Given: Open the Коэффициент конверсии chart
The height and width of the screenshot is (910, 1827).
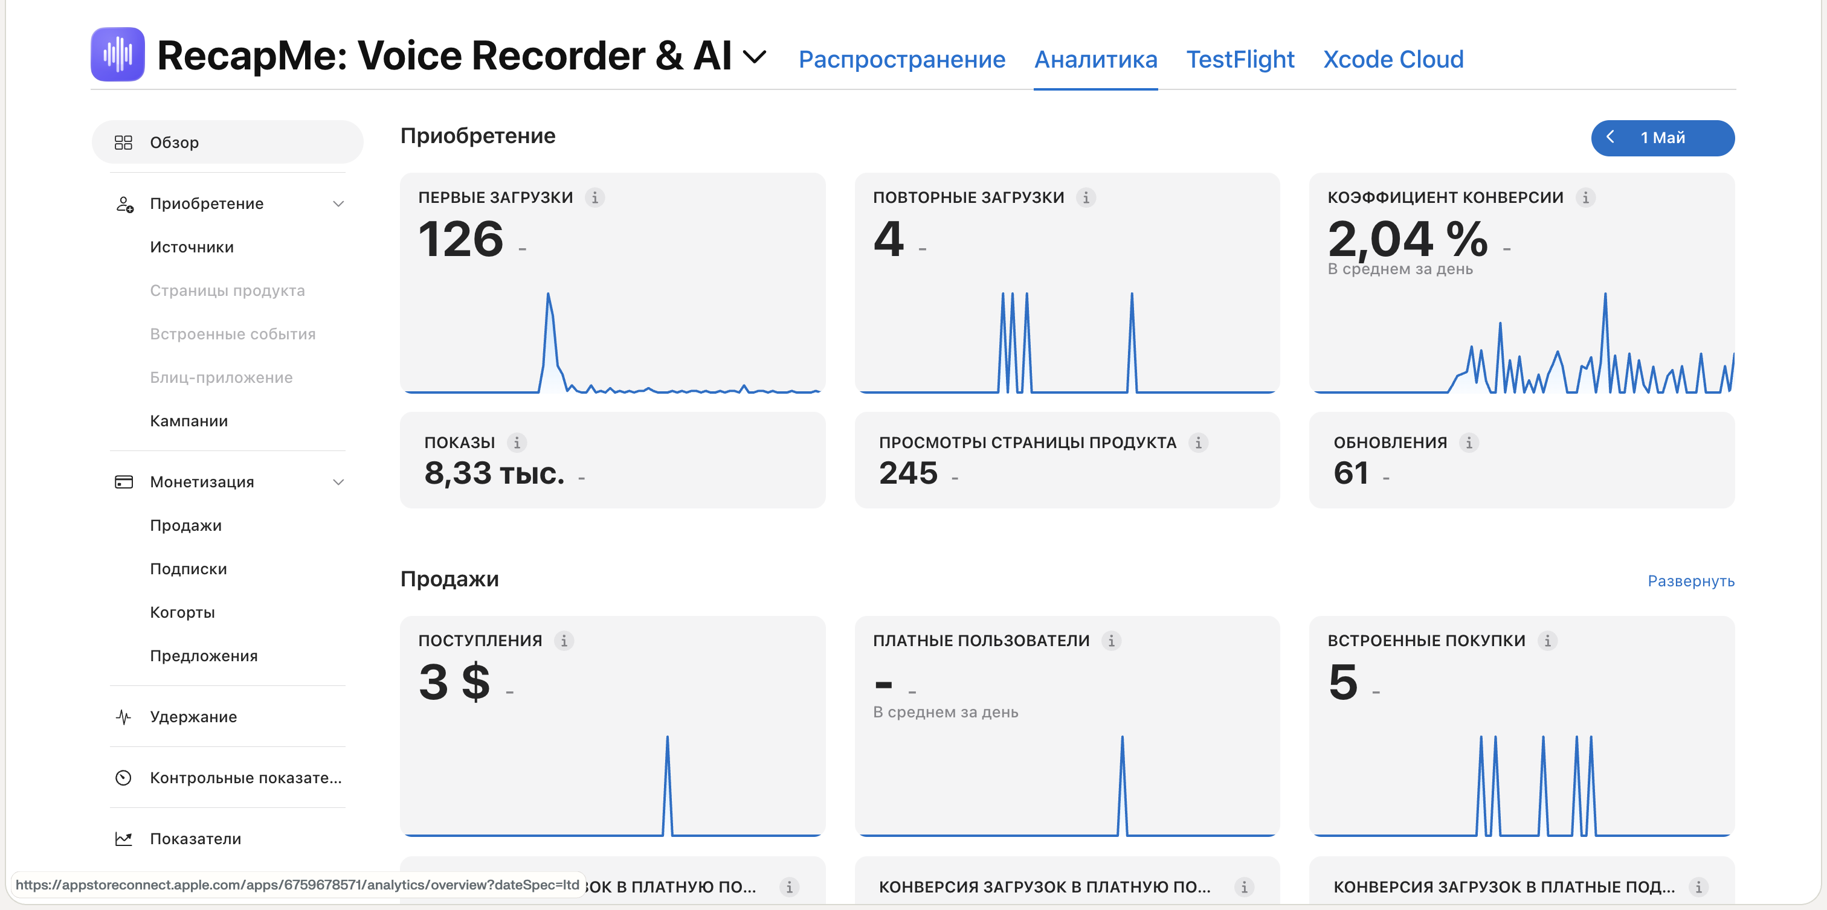Looking at the screenshot, I should click(1521, 342).
